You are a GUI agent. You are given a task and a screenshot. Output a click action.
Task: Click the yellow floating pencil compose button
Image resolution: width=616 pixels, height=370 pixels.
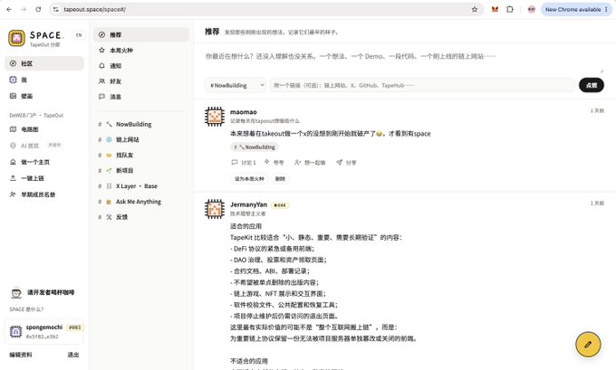(x=588, y=345)
